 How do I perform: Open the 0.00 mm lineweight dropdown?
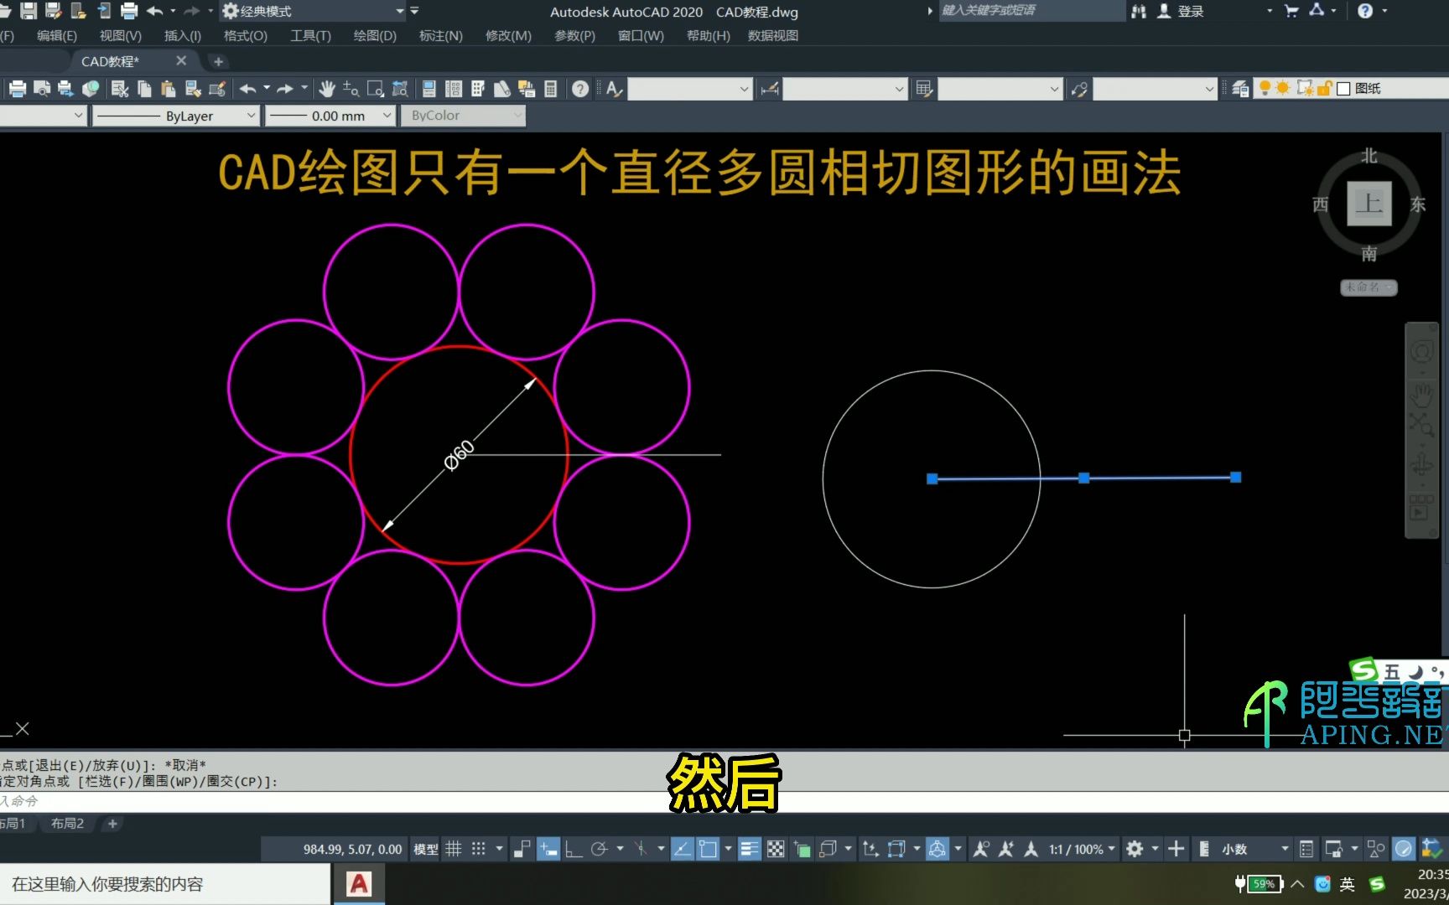(386, 116)
